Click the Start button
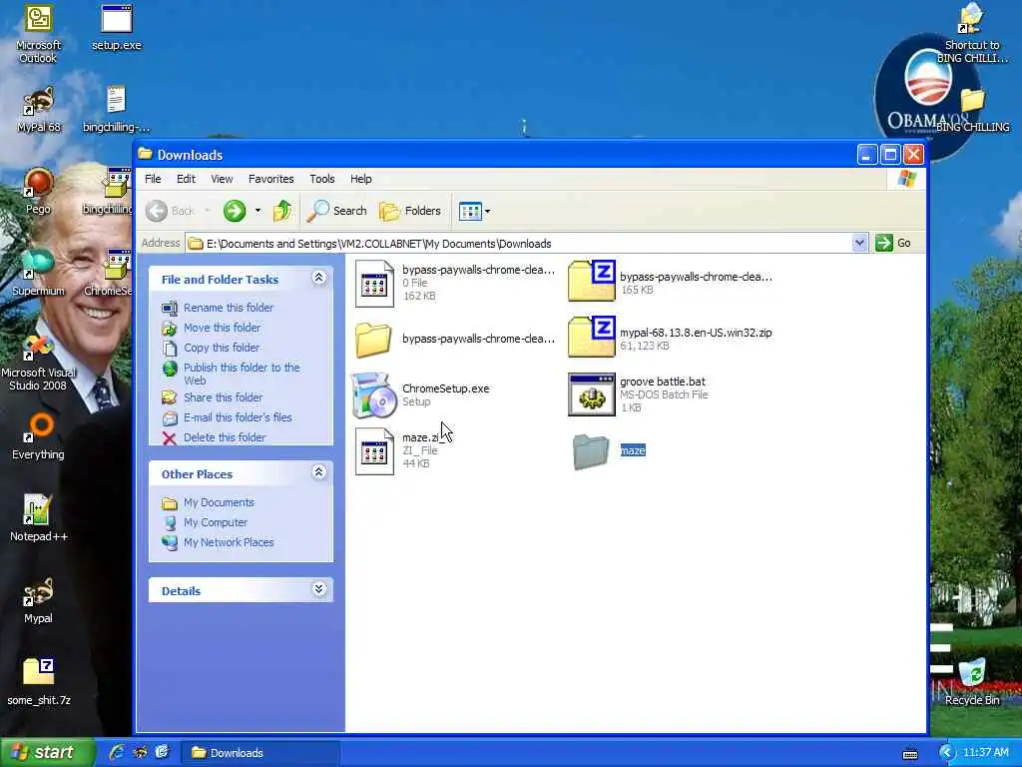1022x767 pixels. [47, 752]
